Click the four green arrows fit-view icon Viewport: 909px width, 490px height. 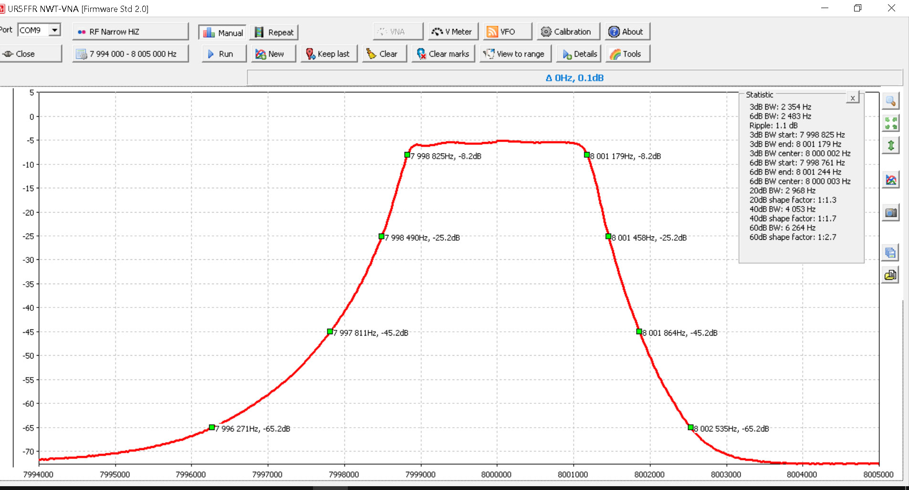click(x=890, y=123)
